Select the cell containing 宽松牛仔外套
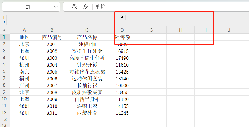 click(x=87, y=51)
